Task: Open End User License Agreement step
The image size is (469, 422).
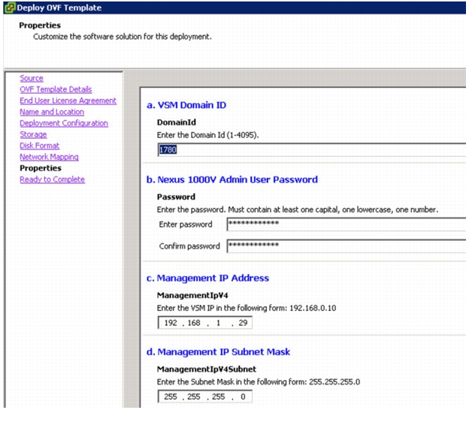Action: pyautogui.click(x=68, y=101)
